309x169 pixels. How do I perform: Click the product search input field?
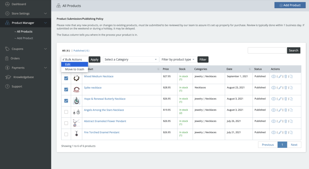click(x=267, y=51)
